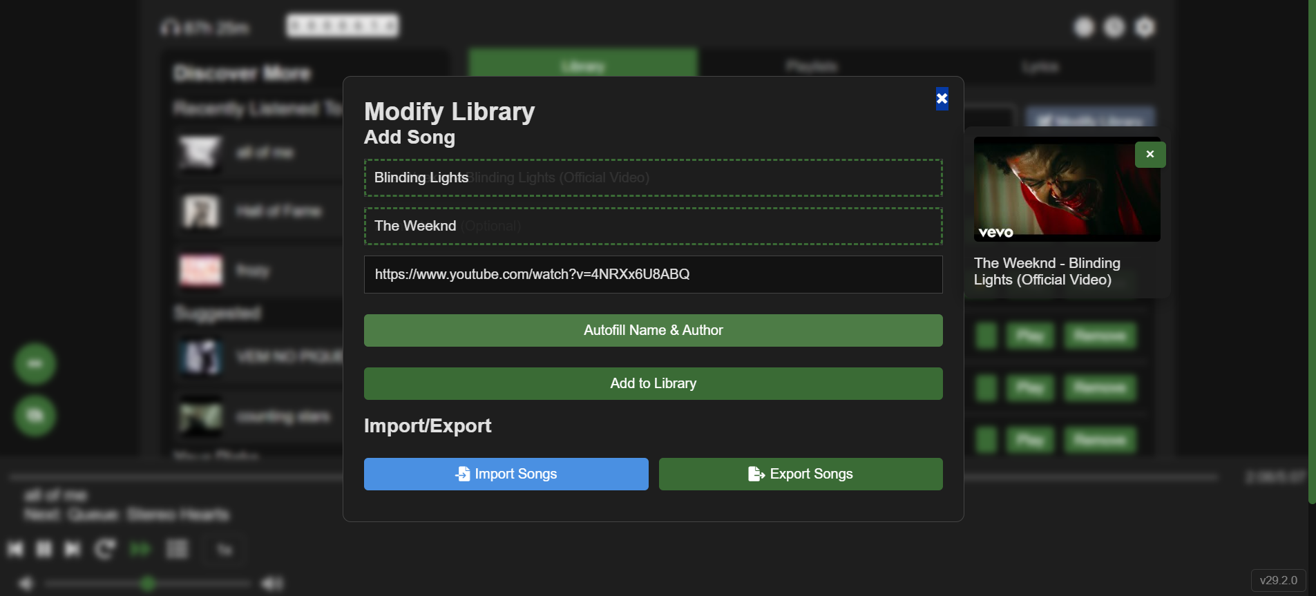Click the Next Queue Stereo Hearts label

tap(126, 515)
